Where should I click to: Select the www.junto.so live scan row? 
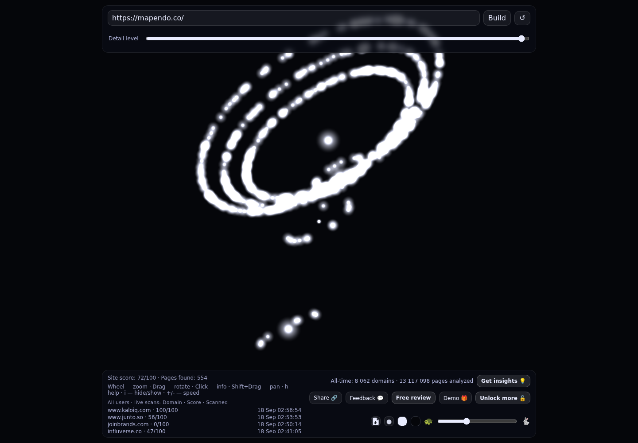point(204,417)
